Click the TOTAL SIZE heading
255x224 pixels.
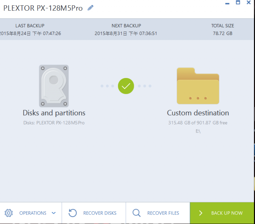coord(223,26)
